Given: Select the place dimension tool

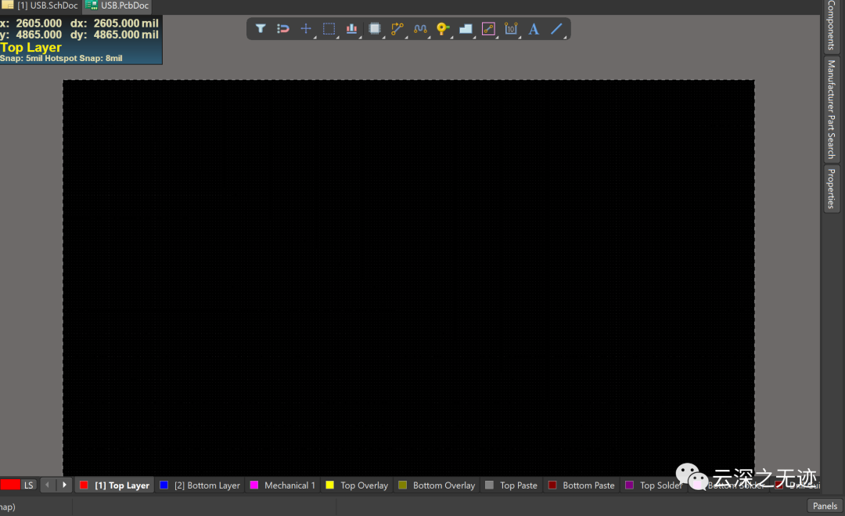Looking at the screenshot, I should tap(511, 28).
